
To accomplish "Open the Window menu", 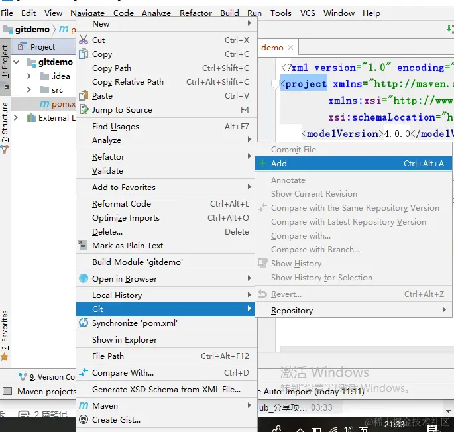I will click(339, 13).
